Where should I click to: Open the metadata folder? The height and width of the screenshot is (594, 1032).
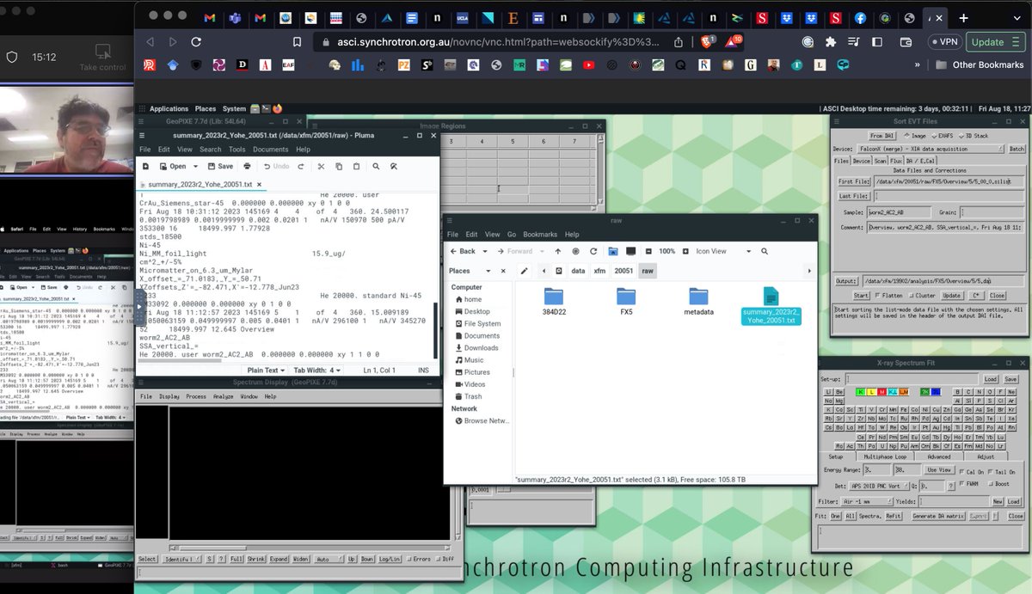tap(698, 303)
